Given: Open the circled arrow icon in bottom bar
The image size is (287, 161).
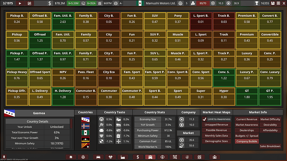Looking at the screenshot, I should click(163, 157).
